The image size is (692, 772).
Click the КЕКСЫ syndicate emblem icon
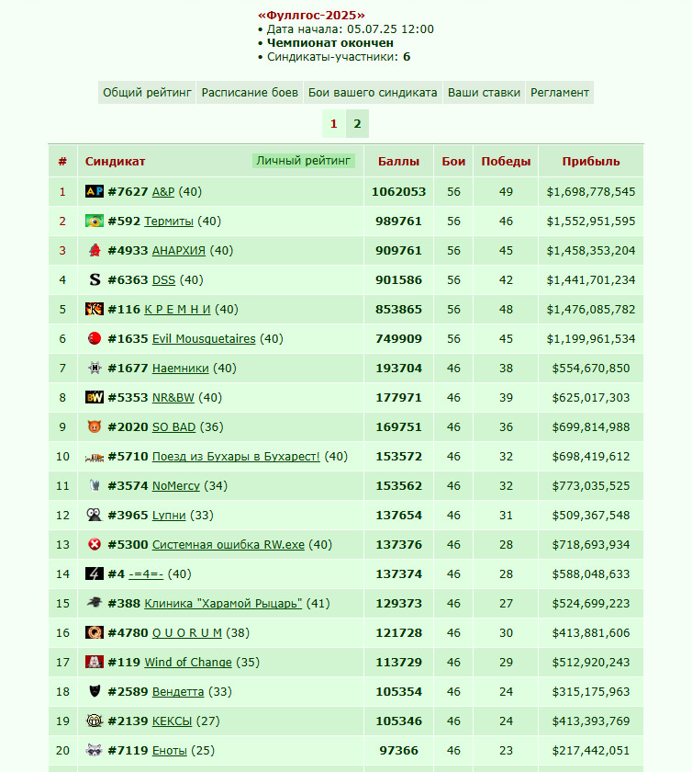click(94, 721)
